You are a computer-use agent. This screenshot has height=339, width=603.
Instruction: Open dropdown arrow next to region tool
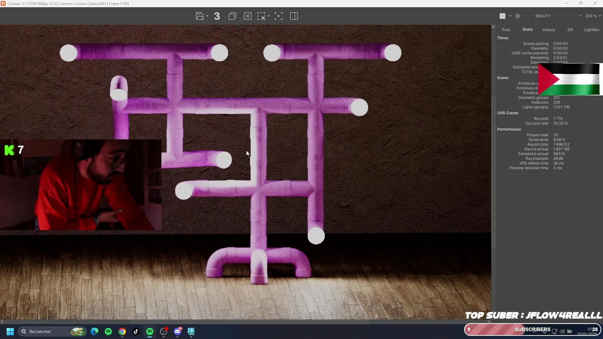[269, 16]
